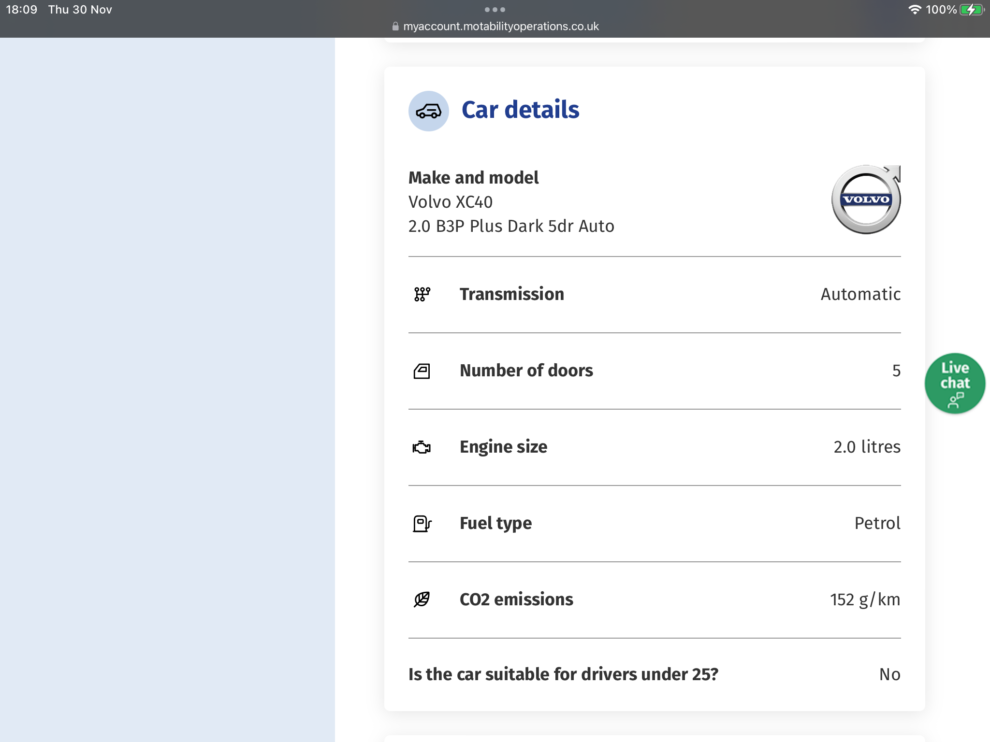990x742 pixels.
Task: Click the drivers under 25 question row
Action: coord(563,674)
